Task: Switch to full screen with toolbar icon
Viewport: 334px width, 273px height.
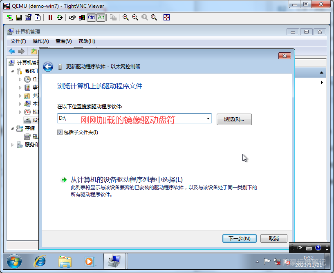Action: (x=166, y=17)
